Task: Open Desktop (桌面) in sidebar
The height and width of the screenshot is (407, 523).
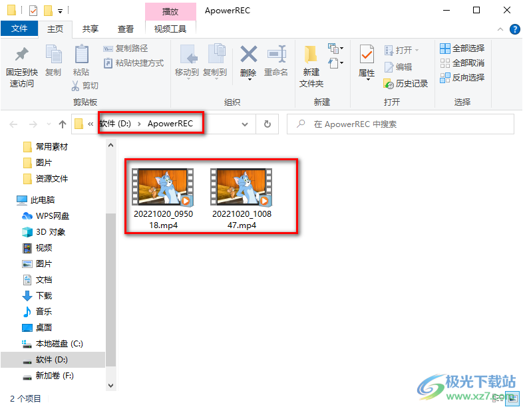Action: (x=37, y=328)
